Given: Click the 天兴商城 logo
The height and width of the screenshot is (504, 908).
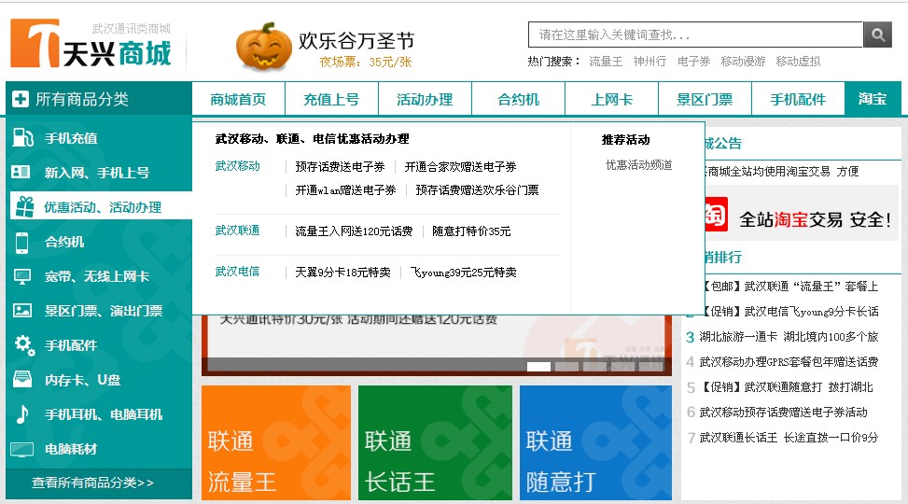Looking at the screenshot, I should pyautogui.click(x=91, y=45).
